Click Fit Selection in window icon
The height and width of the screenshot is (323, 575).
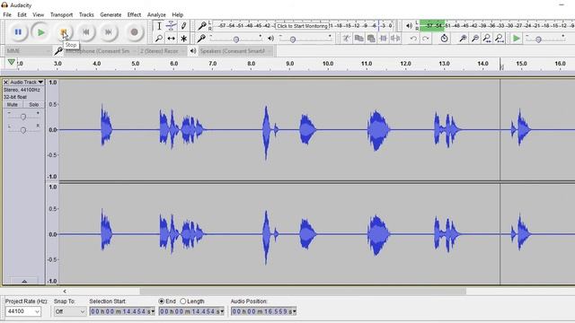(487, 38)
